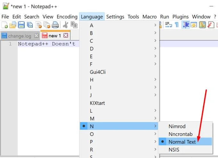This screenshot has width=218, height=158.
Task: Expand the F language submenu
Action: pyautogui.click(x=119, y=64)
